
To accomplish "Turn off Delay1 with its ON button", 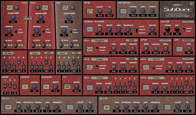I will coord(8,107).
